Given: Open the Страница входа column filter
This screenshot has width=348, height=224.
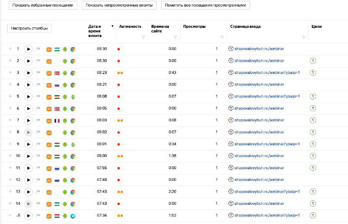Looking at the screenshot, I should (x=304, y=37).
